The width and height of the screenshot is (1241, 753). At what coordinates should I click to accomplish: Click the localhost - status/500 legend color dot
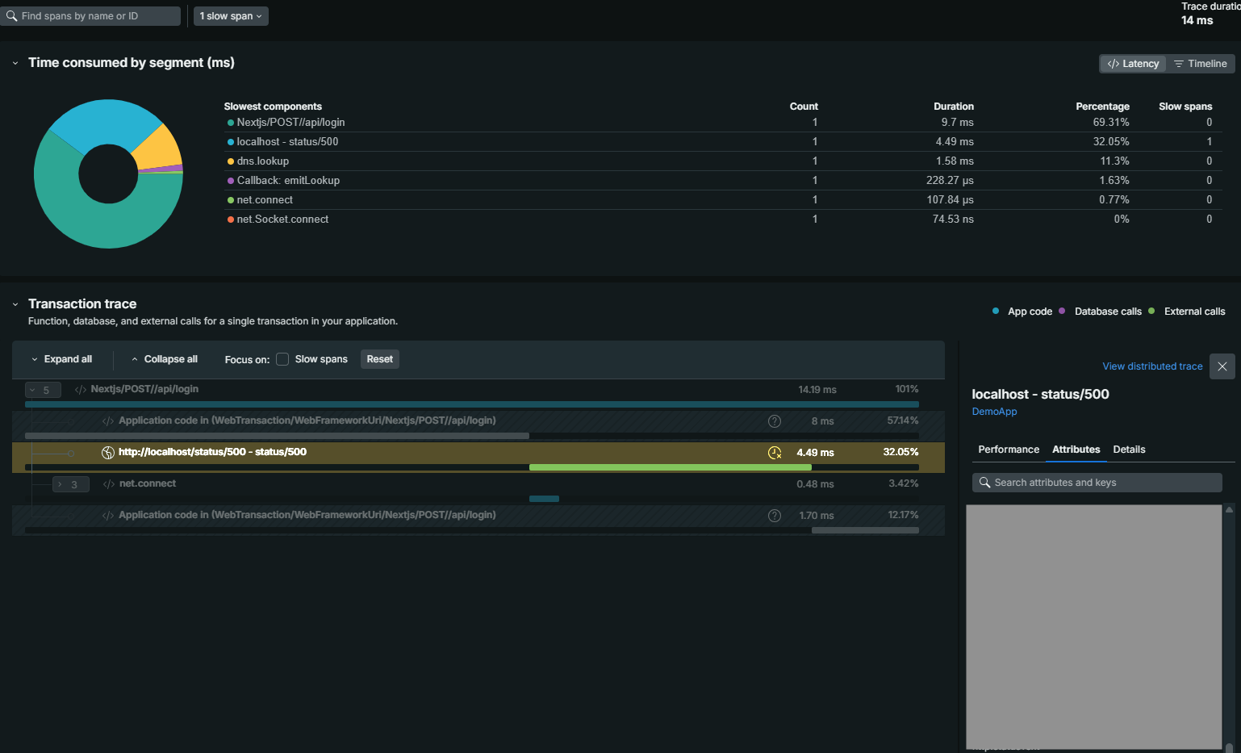point(231,142)
